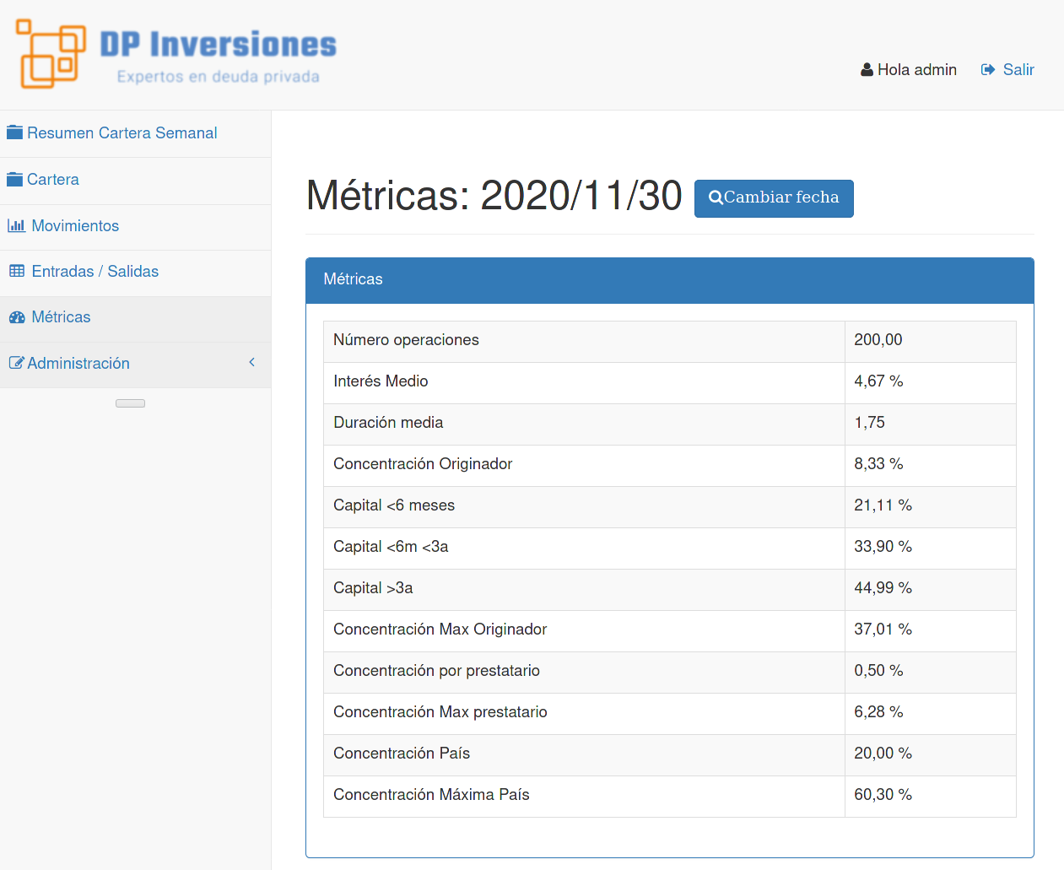This screenshot has width=1064, height=870.
Task: Expand the Administración submenu chevron
Action: (x=251, y=362)
